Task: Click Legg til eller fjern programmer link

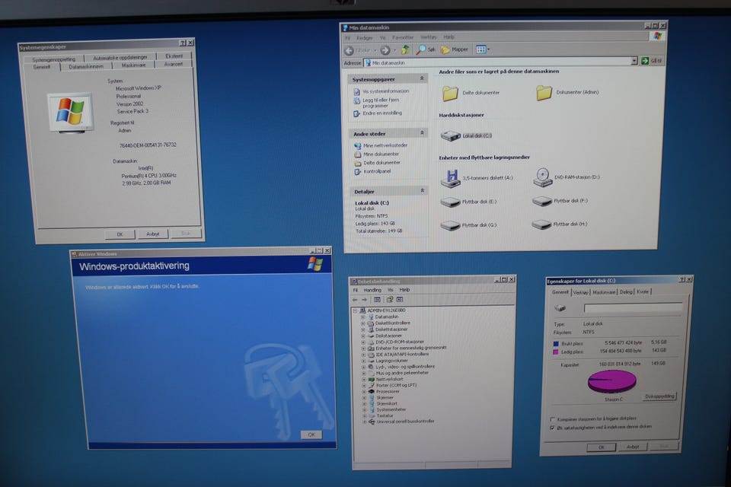Action: 381,103
